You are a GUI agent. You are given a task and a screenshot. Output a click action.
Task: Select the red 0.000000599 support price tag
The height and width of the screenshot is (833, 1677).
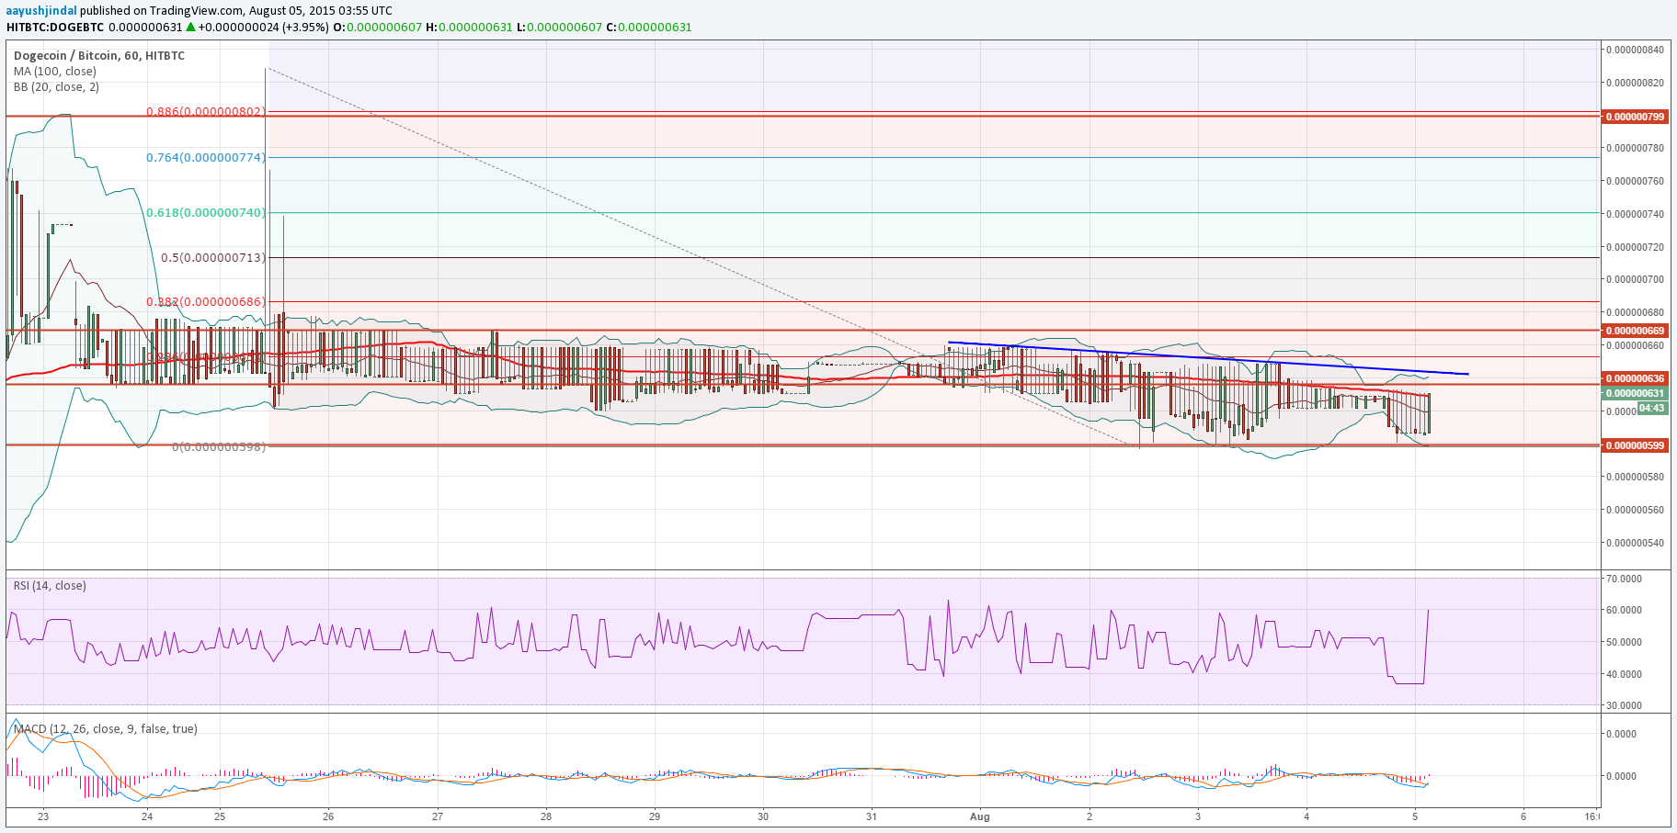(1634, 445)
